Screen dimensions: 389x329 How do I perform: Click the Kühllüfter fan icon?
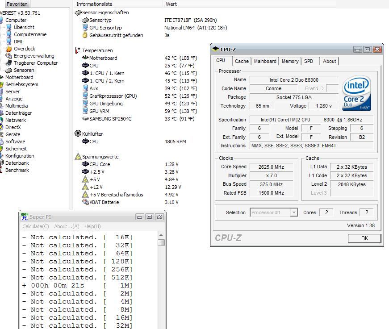(x=78, y=133)
